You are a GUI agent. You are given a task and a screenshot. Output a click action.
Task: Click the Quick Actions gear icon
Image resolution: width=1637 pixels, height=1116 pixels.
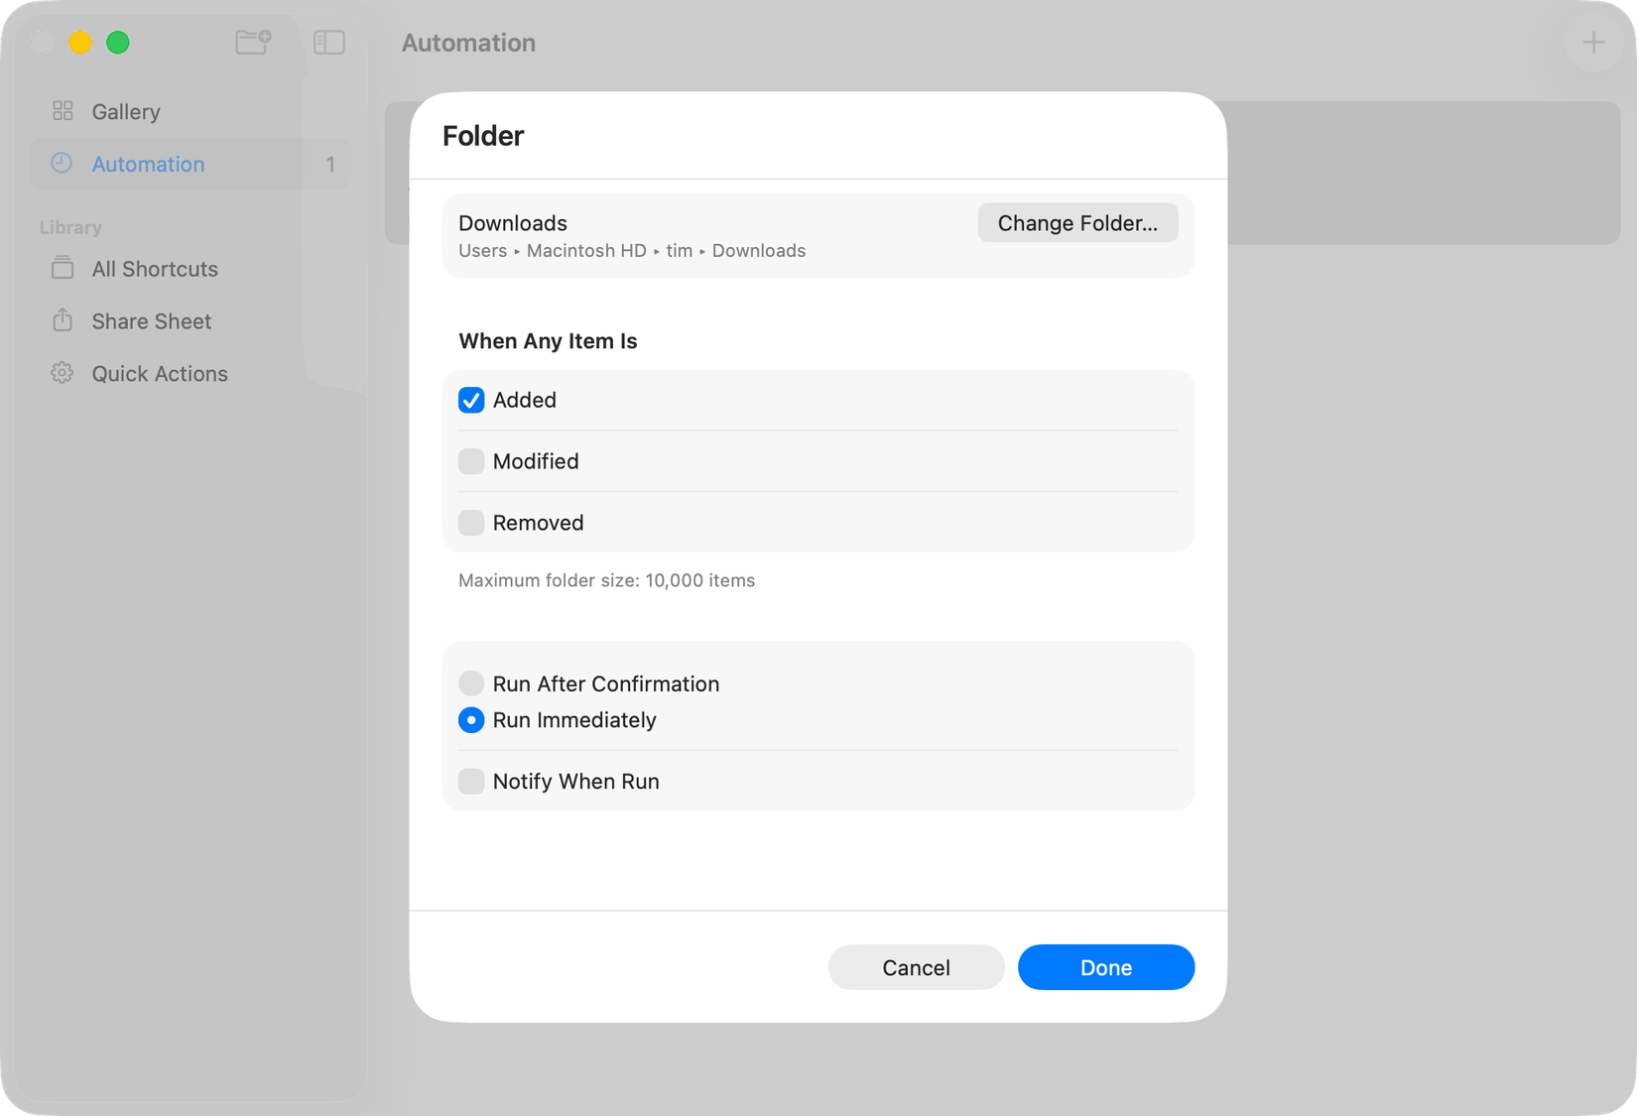pos(62,373)
